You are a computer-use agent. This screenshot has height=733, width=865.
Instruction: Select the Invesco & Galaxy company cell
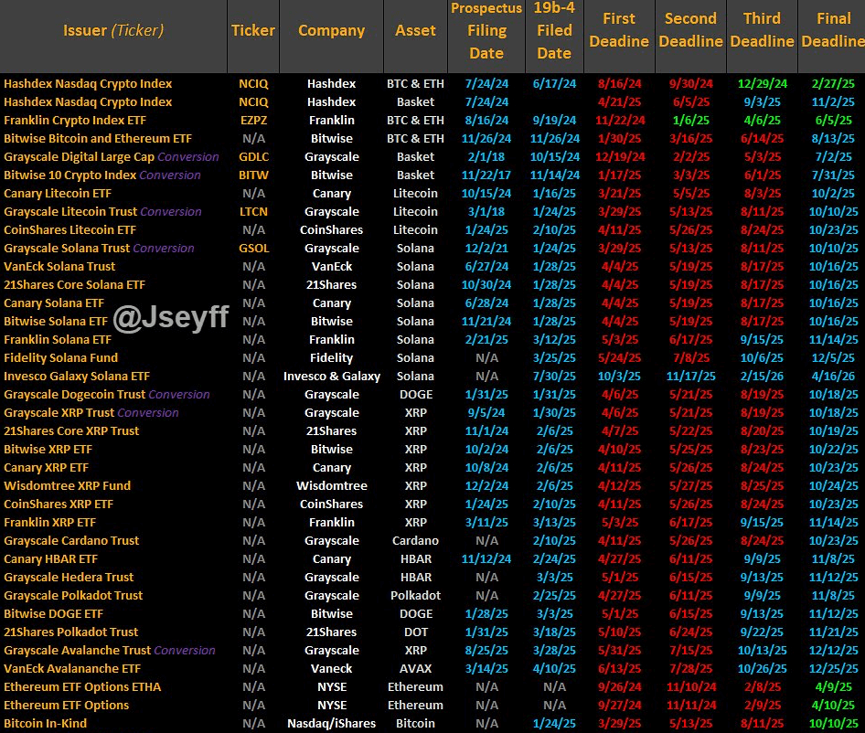[332, 377]
